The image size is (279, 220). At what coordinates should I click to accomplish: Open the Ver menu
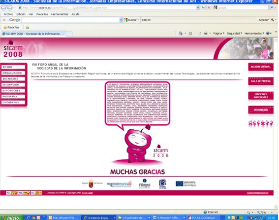coord(31,14)
